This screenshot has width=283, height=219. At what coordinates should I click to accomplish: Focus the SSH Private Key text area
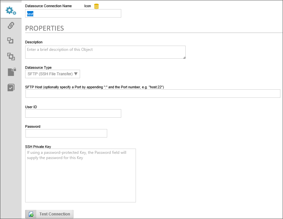point(80,176)
